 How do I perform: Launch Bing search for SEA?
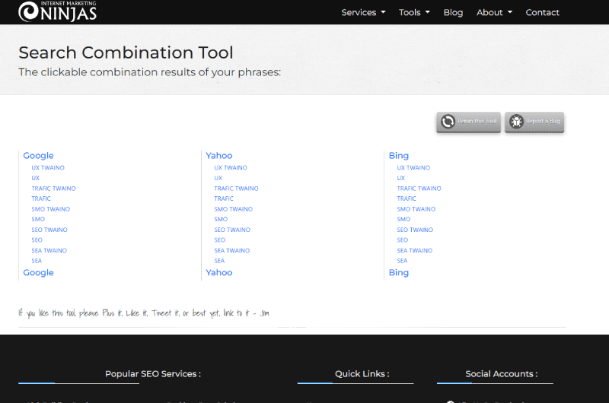click(x=402, y=261)
